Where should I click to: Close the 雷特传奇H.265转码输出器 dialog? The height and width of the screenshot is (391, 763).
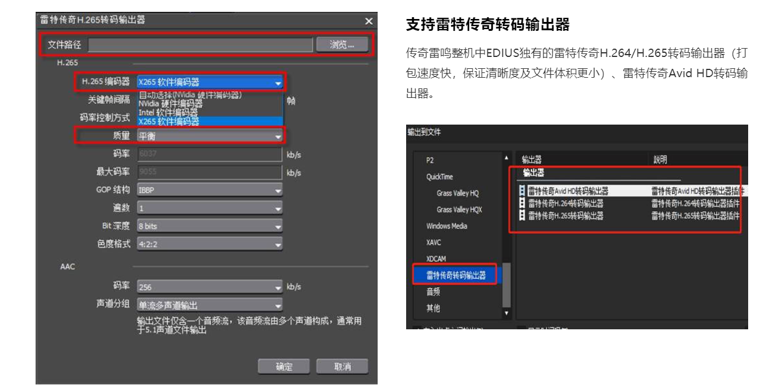tap(369, 21)
